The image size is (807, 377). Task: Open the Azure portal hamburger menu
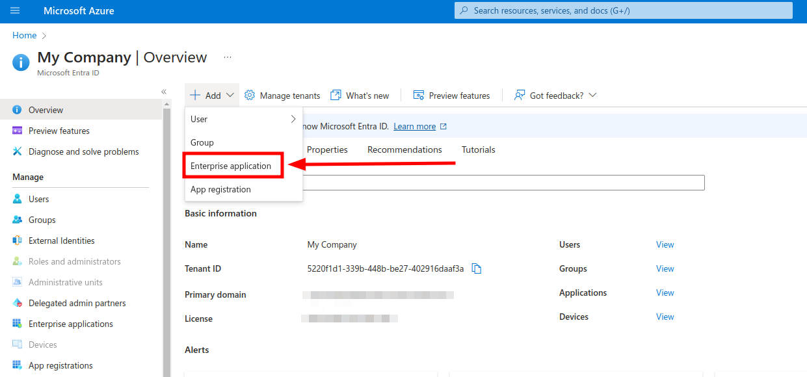point(15,11)
